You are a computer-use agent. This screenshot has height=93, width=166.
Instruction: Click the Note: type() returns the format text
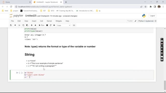tap(60, 47)
